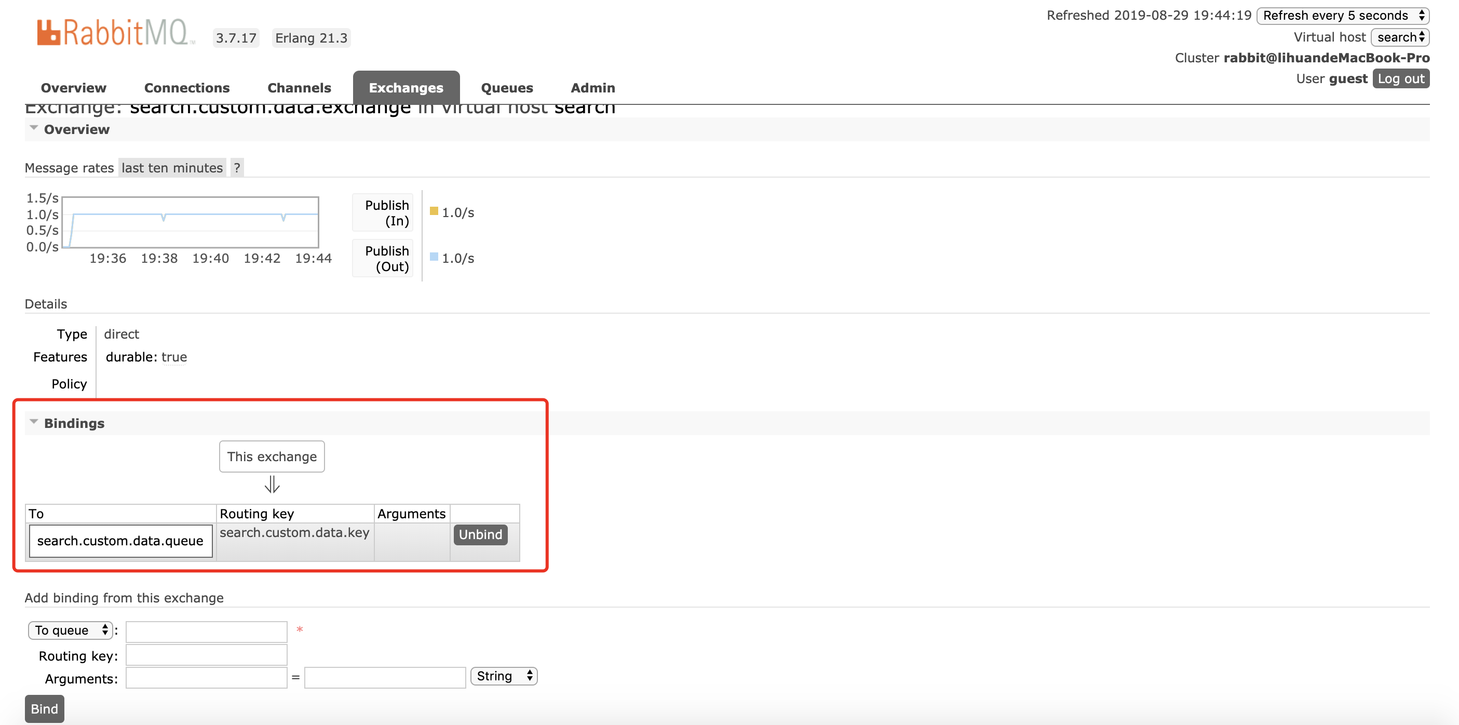This screenshot has height=725, width=1459.
Task: Click the message rates chart
Action: [191, 222]
